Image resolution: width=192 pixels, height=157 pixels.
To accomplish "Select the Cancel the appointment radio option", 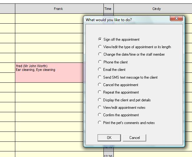I will (100, 85).
